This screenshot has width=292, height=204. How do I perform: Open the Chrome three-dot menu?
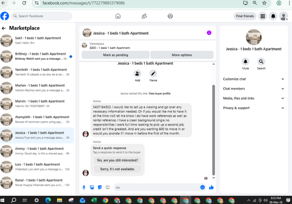289,3
